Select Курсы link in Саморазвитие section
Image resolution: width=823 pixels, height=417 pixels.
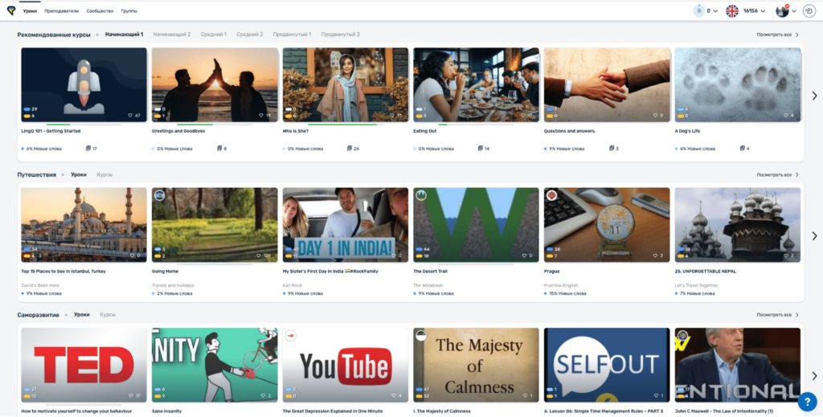click(108, 314)
